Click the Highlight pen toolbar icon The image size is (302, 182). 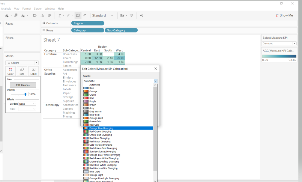coord(60,15)
